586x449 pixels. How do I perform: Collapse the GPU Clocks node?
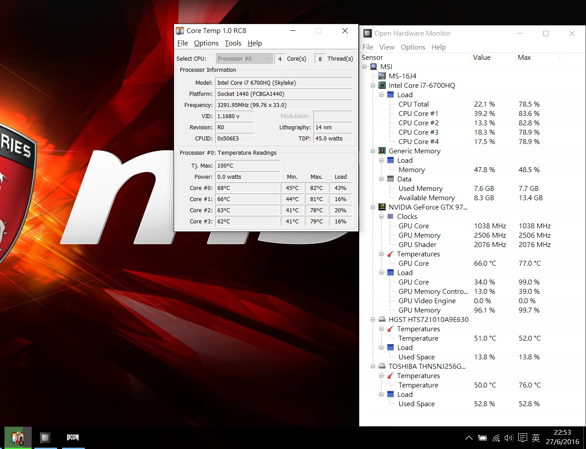tap(382, 217)
